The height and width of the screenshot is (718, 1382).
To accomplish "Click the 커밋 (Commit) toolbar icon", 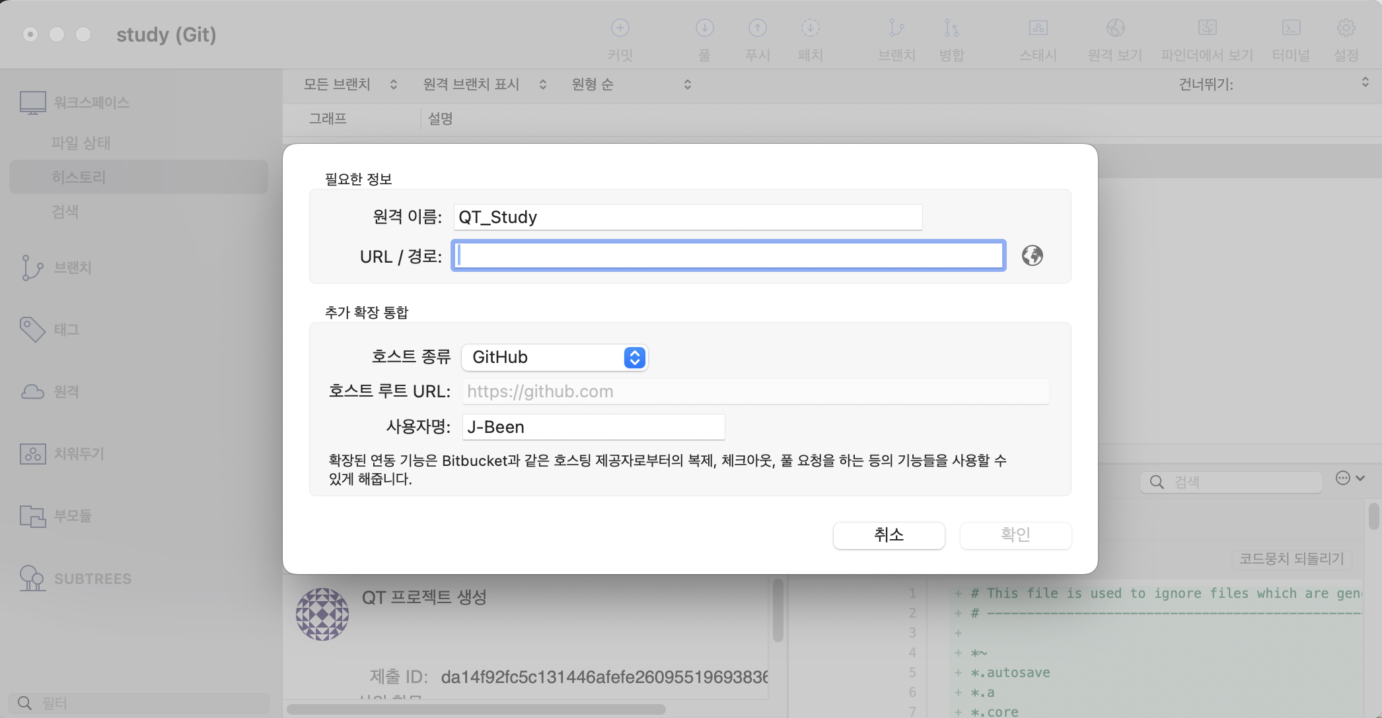I will [620, 28].
